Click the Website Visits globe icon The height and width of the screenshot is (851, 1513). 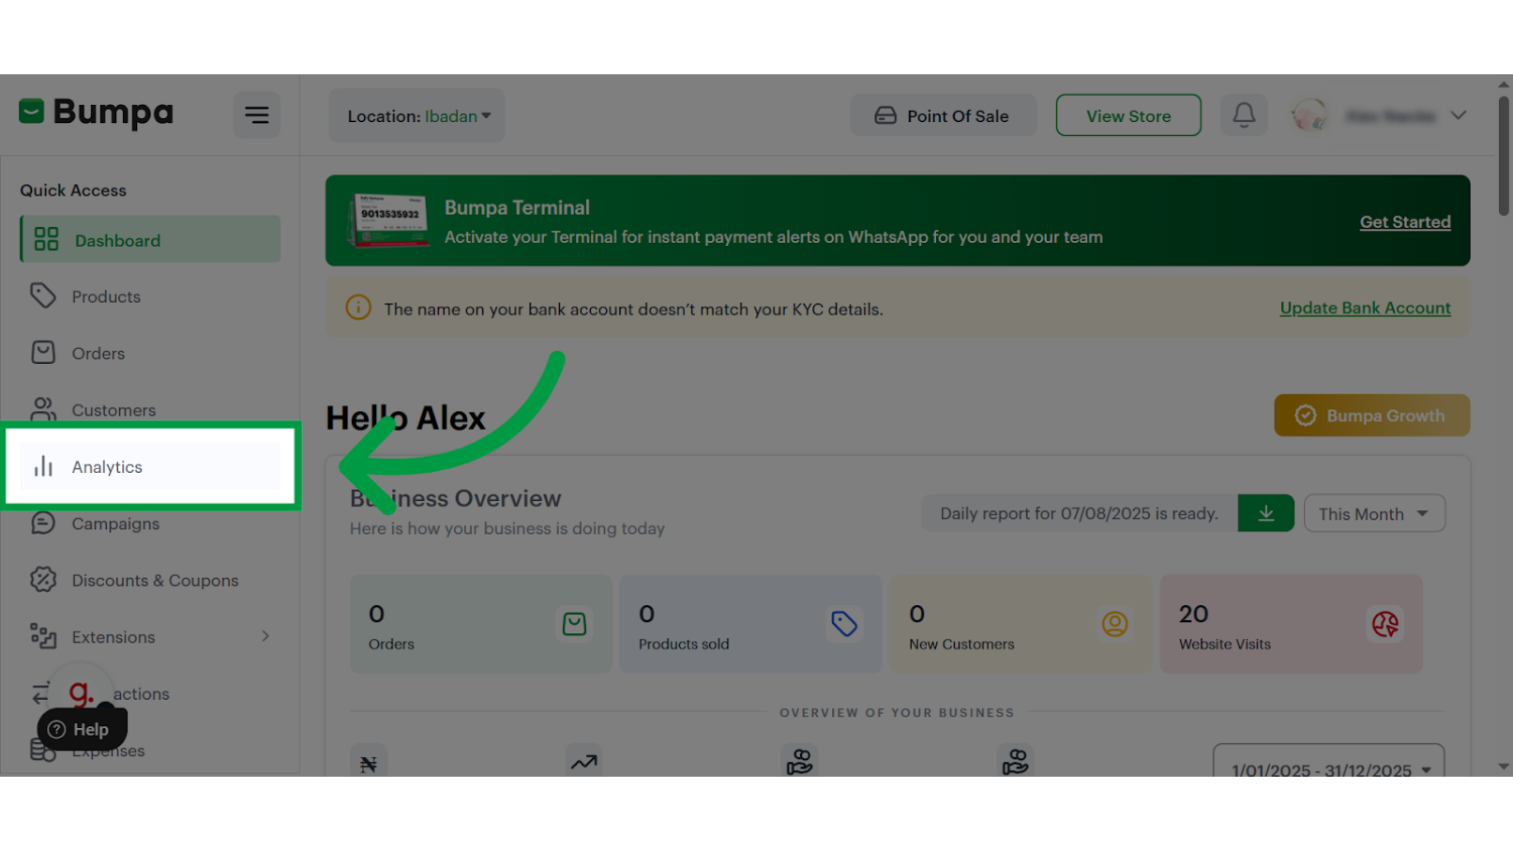click(1385, 624)
